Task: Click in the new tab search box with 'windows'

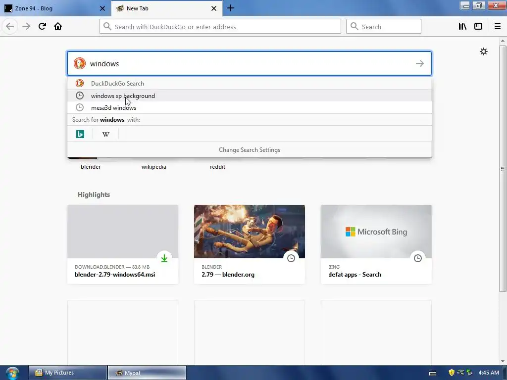Action: coord(250,63)
